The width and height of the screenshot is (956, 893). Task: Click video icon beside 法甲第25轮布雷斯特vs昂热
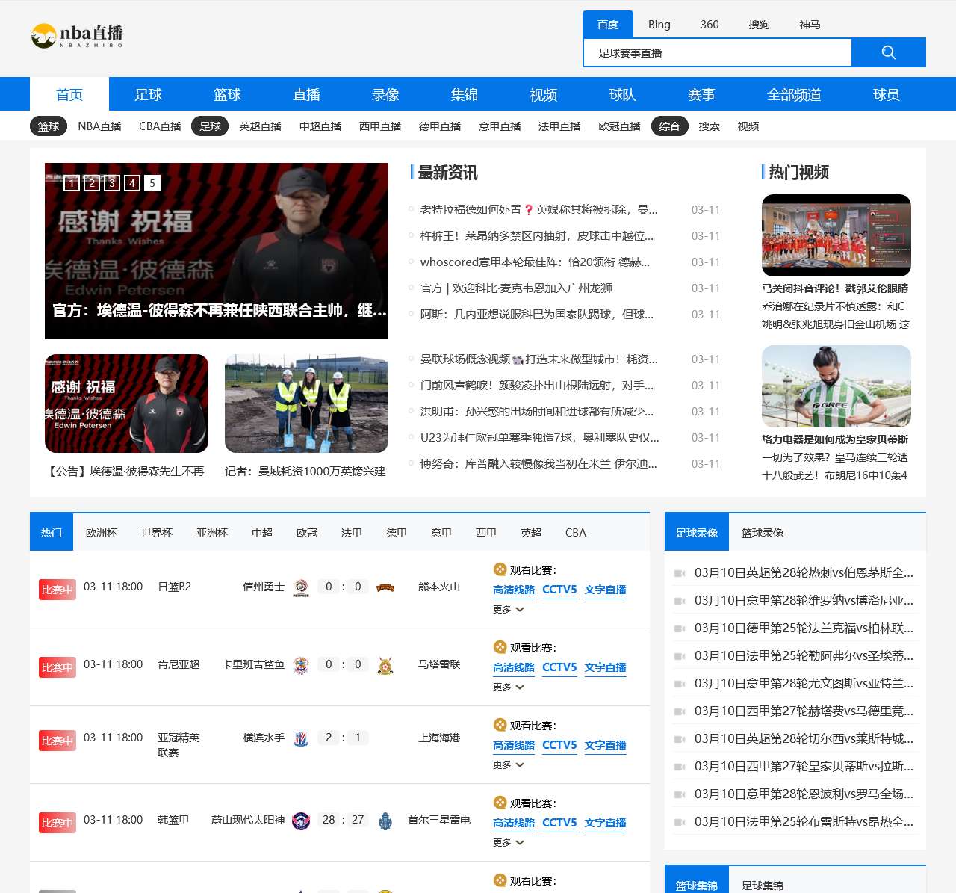click(x=680, y=822)
